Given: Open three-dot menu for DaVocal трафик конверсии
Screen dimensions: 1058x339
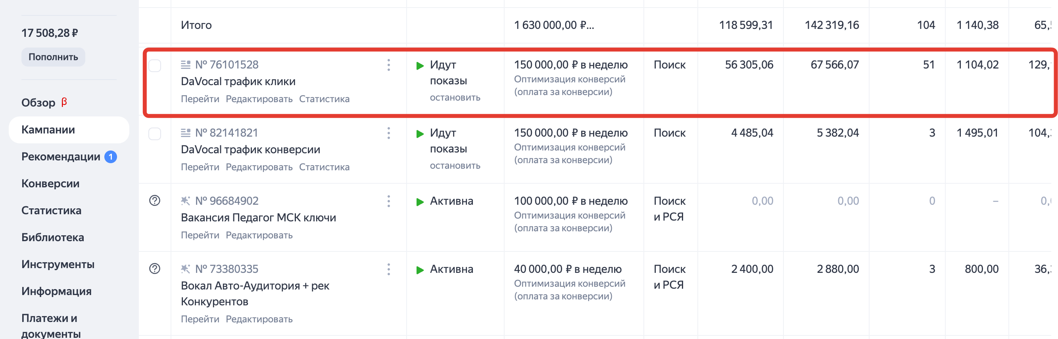Looking at the screenshot, I should pyautogui.click(x=388, y=133).
